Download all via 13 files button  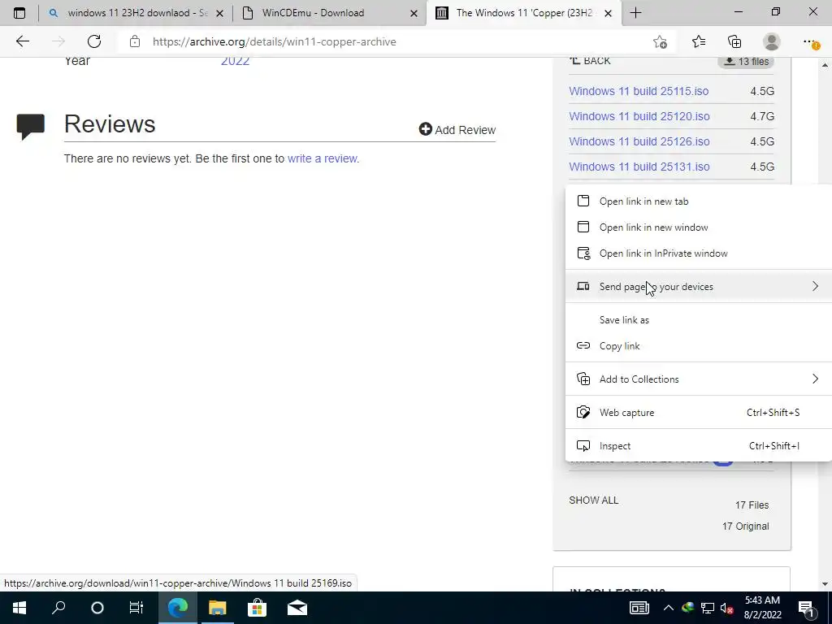pos(746,61)
